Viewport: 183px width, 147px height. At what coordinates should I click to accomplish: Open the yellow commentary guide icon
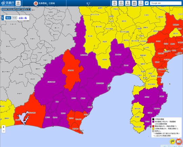172,142
